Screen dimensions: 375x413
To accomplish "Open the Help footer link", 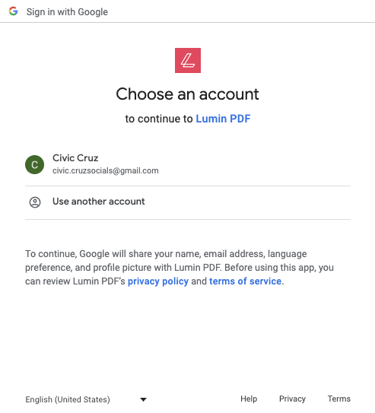I will [249, 399].
